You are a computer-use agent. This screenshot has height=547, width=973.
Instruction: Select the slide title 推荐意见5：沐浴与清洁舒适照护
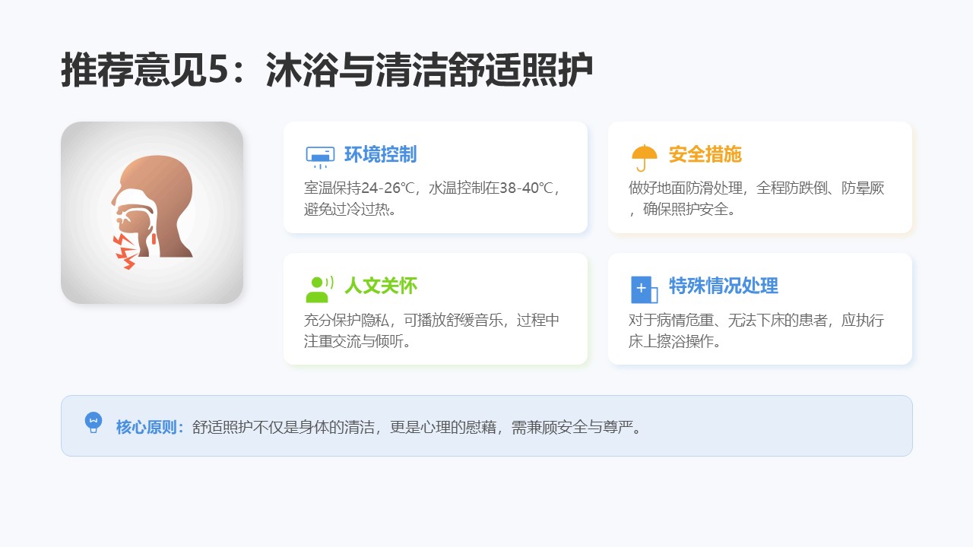click(x=327, y=72)
